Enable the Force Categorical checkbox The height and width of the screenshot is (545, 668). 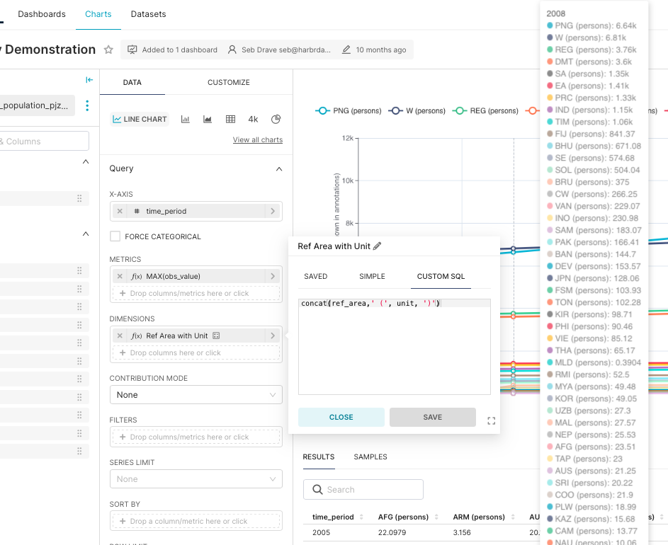click(115, 236)
